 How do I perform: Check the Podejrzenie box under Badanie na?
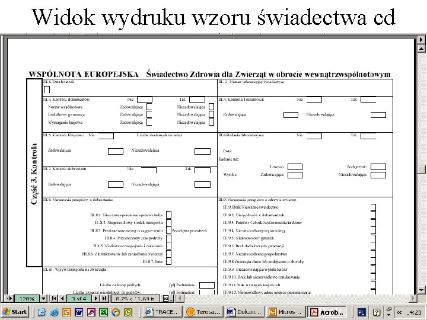coord(378,167)
